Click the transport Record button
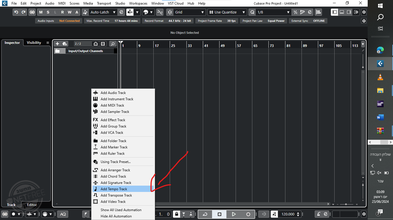Screen dimensions: 393x220 (248, 214)
